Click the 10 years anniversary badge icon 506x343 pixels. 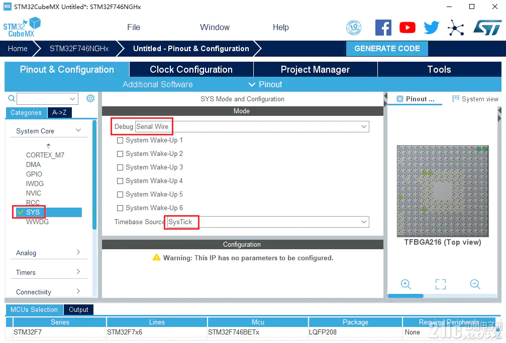click(354, 28)
